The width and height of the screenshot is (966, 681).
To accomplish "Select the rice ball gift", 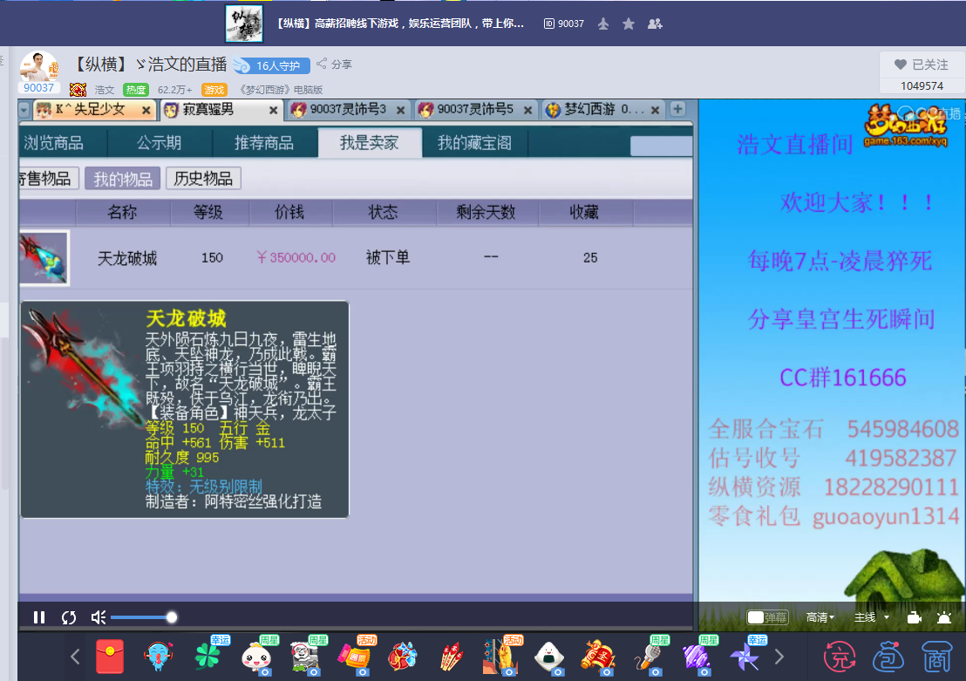I will 549,657.
